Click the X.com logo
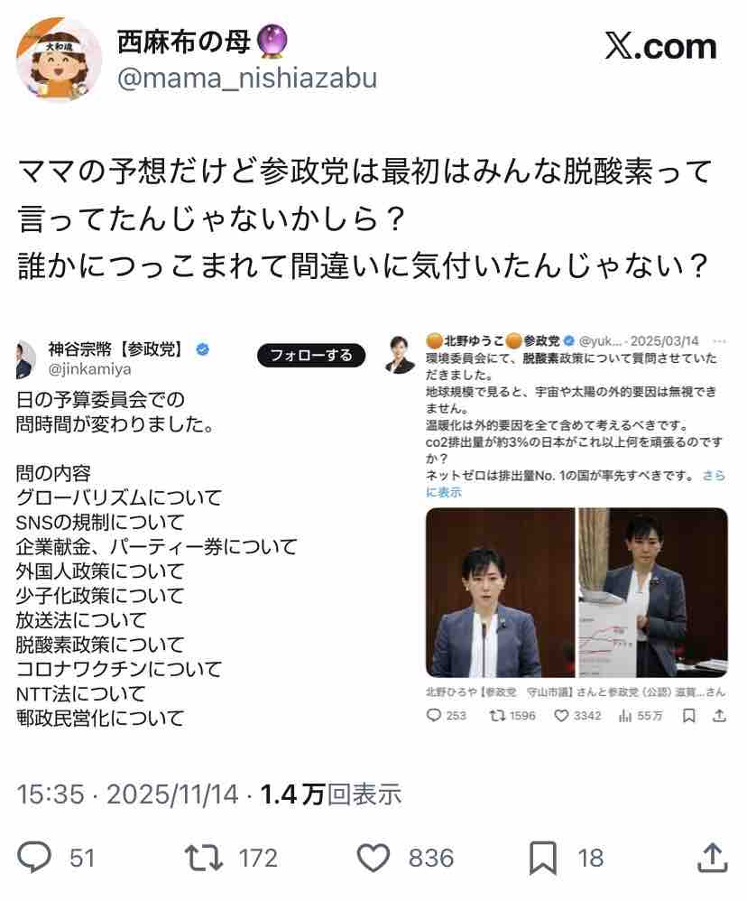Screen dimensions: 747x901 pos(661,47)
